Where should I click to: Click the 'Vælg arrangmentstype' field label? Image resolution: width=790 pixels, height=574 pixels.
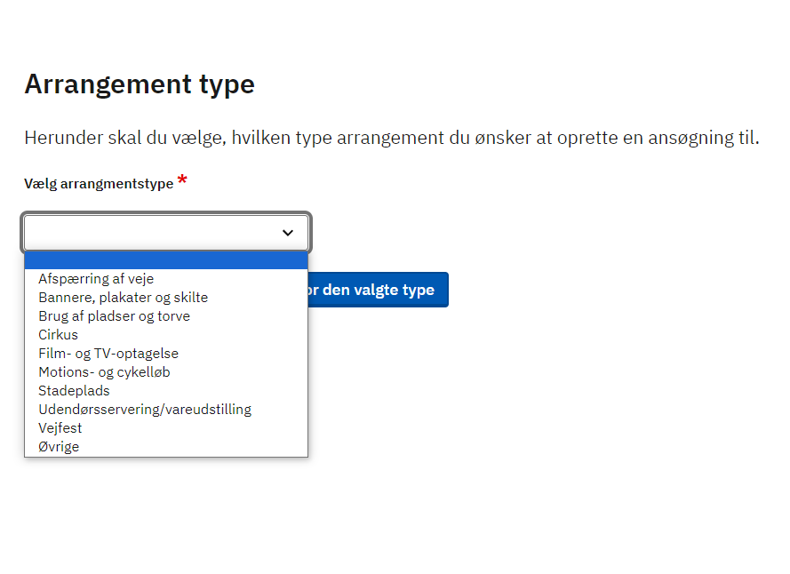point(99,184)
